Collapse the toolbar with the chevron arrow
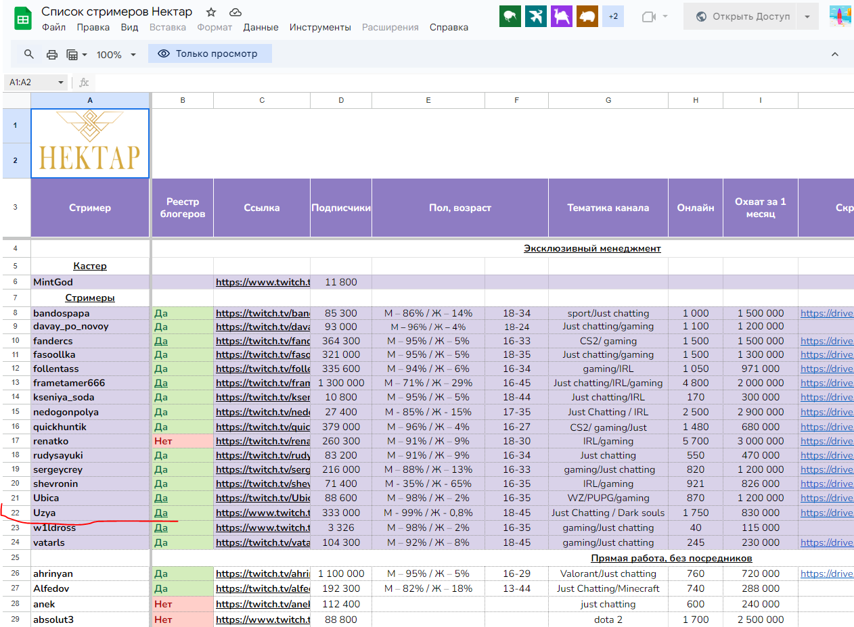Image resolution: width=854 pixels, height=627 pixels. (x=834, y=54)
